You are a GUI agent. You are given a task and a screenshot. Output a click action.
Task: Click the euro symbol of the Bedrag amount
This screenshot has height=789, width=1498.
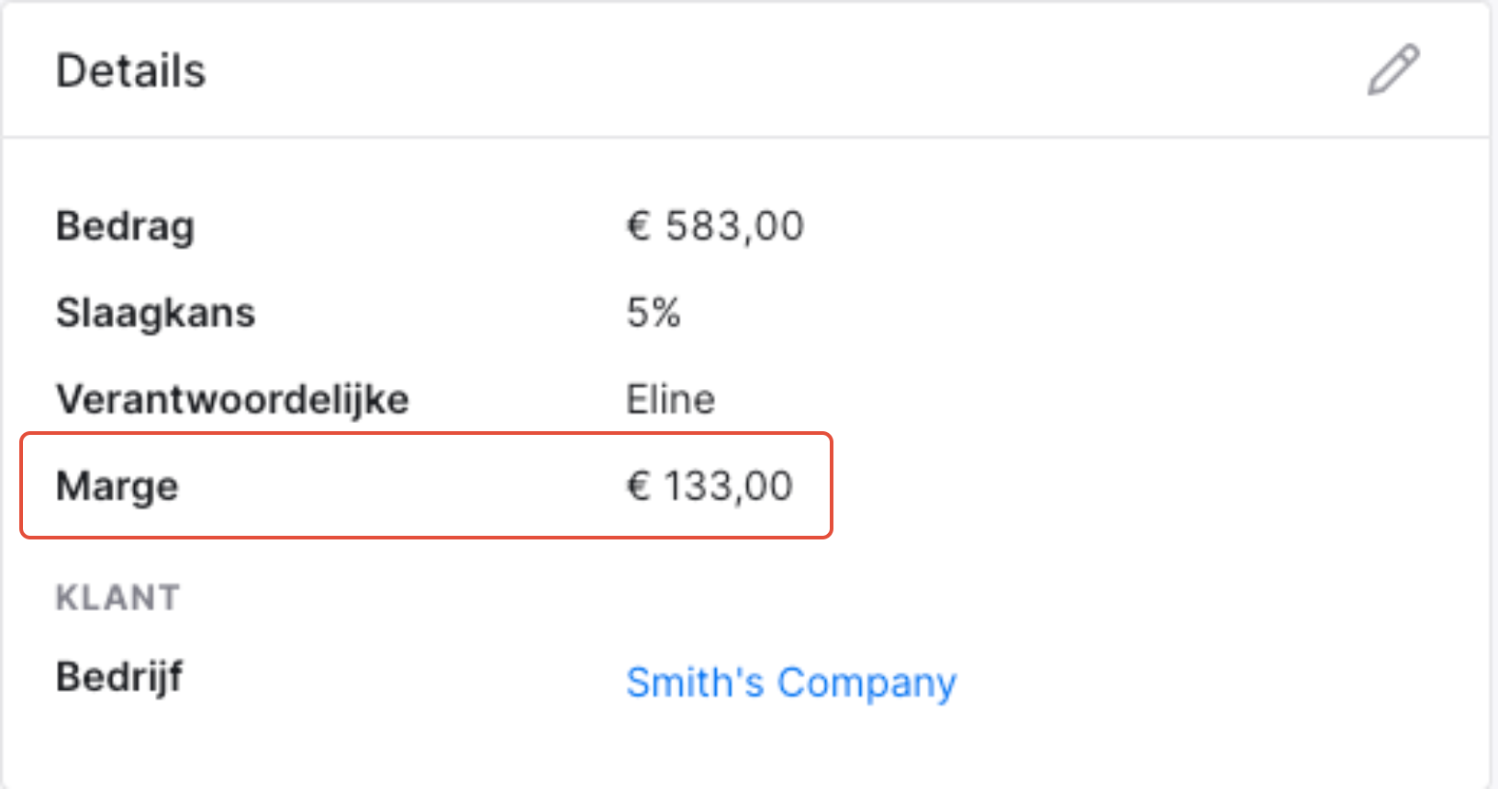[639, 226]
